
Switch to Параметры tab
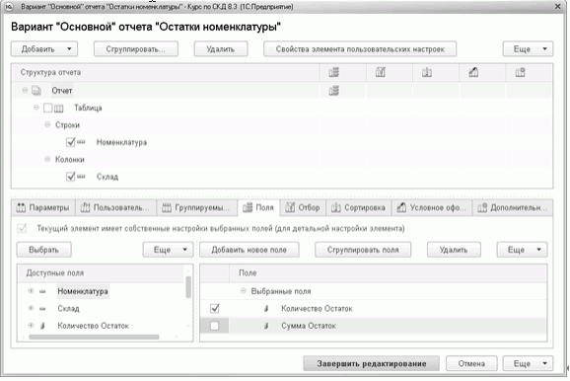(x=42, y=208)
